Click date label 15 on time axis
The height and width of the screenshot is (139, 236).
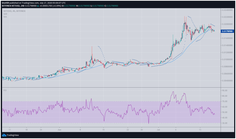click(x=103, y=130)
